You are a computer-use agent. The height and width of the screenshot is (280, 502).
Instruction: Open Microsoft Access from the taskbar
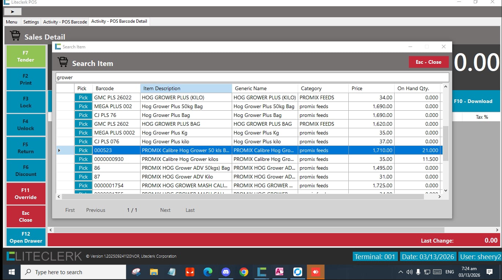pyautogui.click(x=279, y=272)
